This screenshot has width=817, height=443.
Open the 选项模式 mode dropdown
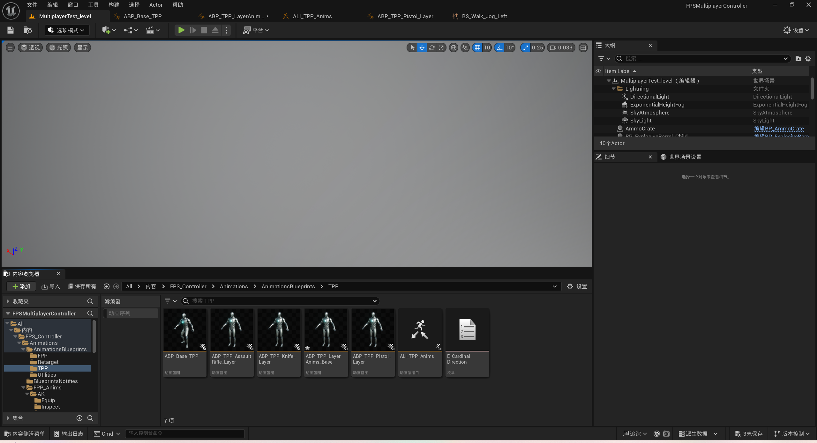point(67,30)
